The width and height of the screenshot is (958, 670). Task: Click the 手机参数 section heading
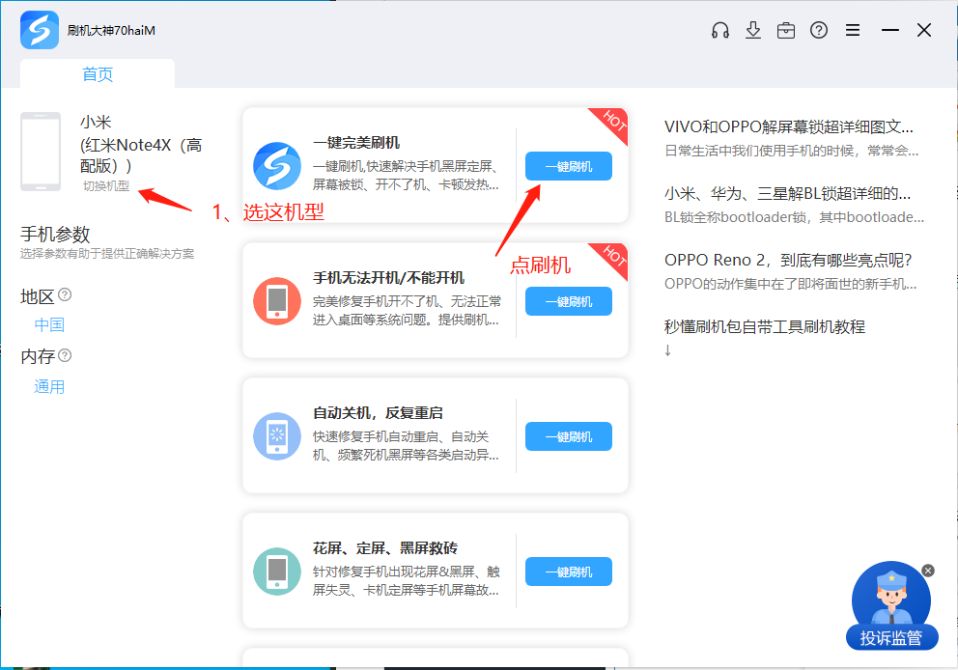(56, 234)
